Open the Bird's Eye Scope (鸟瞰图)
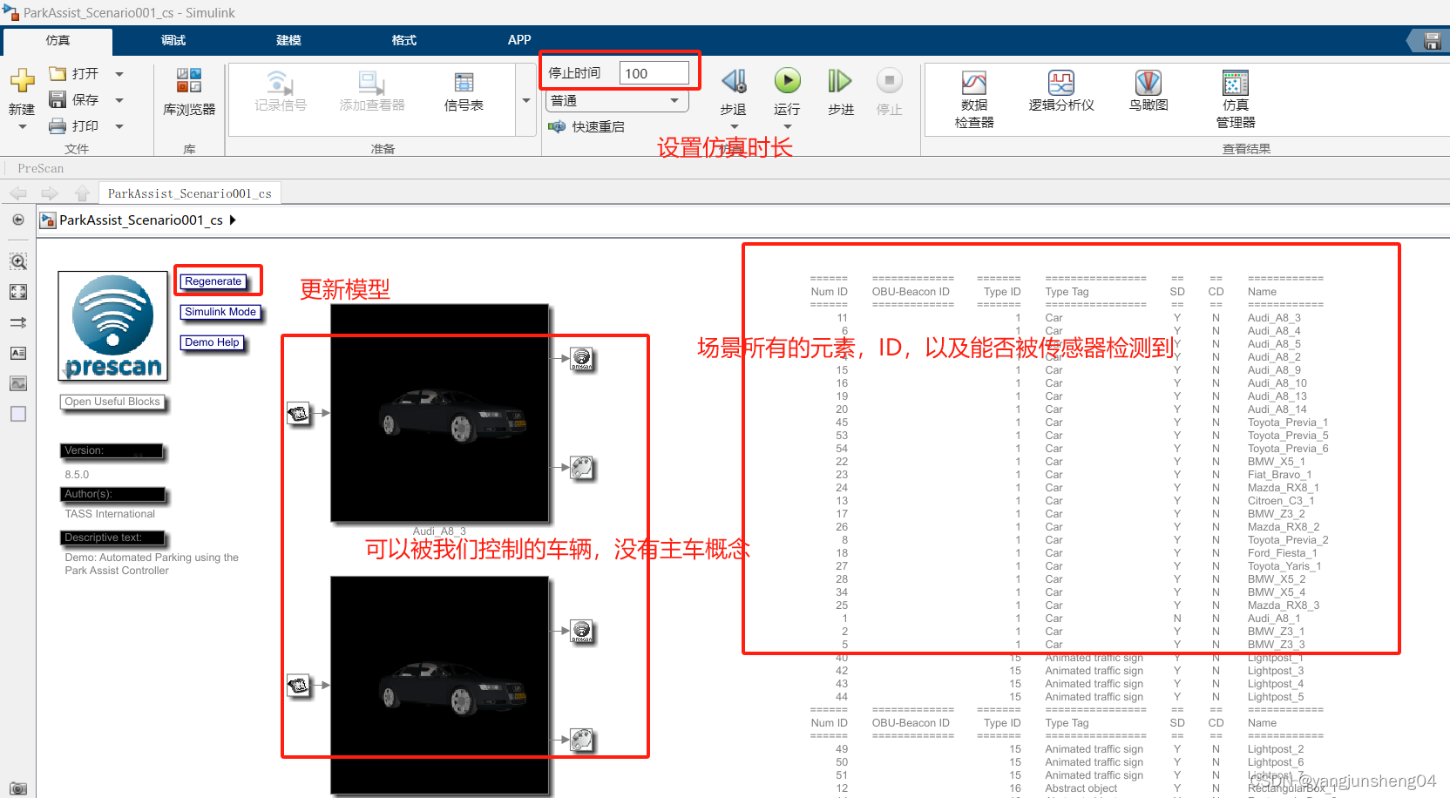Viewport: 1450px width, 798px height. click(x=1147, y=91)
